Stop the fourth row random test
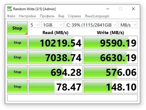 [x=17, y=87]
